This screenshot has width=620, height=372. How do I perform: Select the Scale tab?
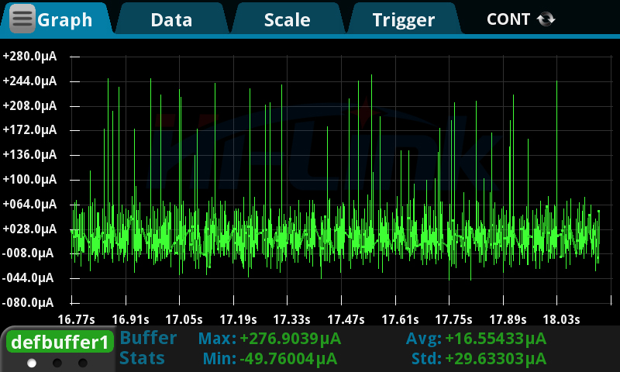point(287,20)
